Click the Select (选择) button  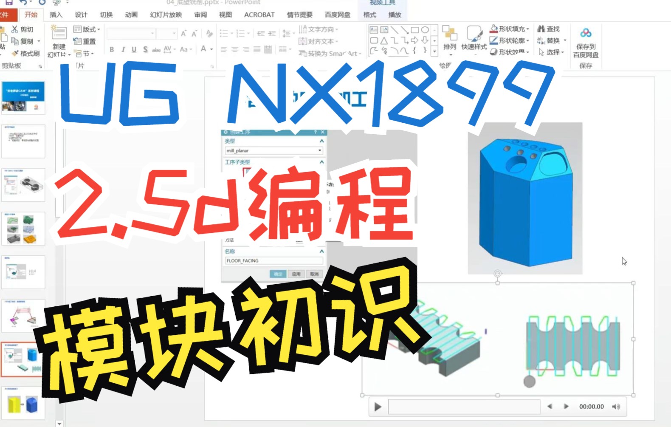point(551,52)
